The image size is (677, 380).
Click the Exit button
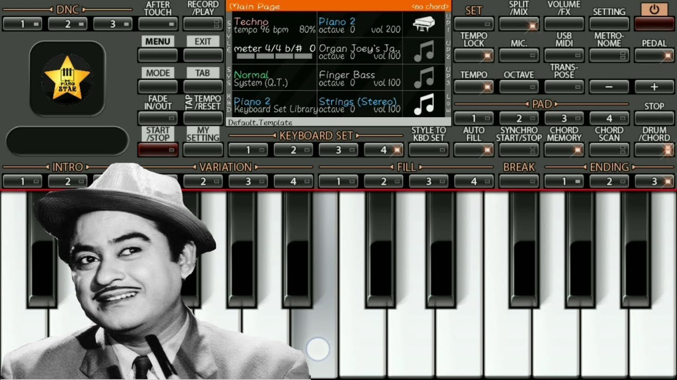pos(203,55)
